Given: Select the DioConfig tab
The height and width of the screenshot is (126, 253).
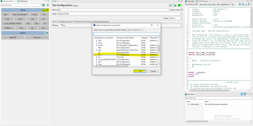Looking at the screenshot, I should [x=87, y=22].
